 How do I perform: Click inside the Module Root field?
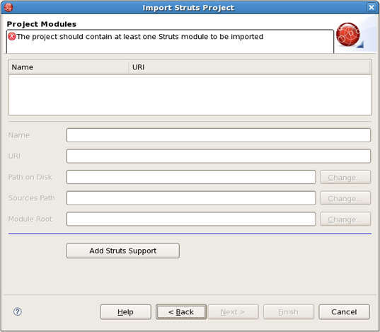(191, 219)
